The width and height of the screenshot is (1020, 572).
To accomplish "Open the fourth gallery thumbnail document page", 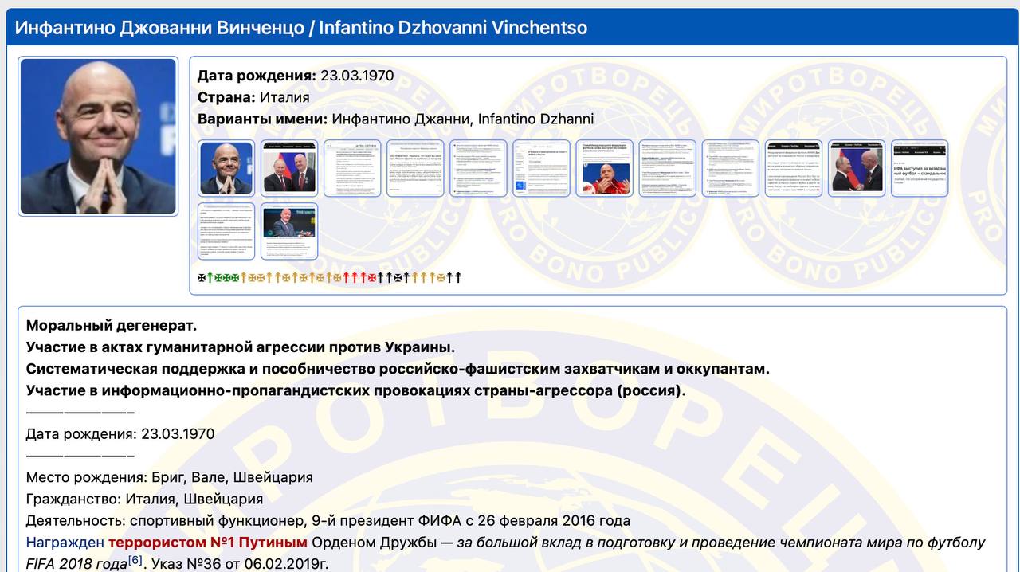I will coord(415,168).
